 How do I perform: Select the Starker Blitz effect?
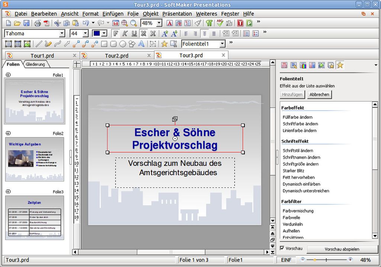pos(293,171)
